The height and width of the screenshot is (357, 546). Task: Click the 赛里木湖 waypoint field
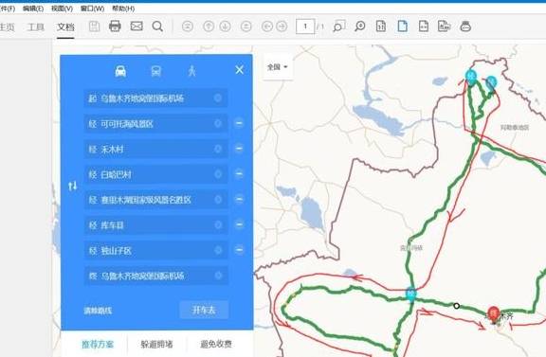click(155, 200)
